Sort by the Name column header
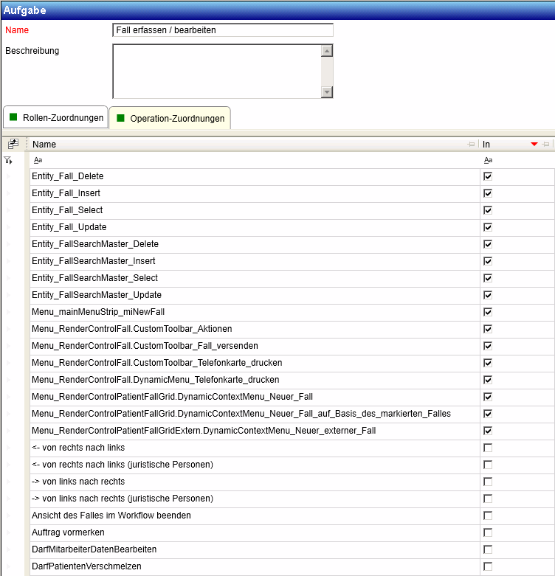This screenshot has height=576, width=555. [x=221, y=145]
